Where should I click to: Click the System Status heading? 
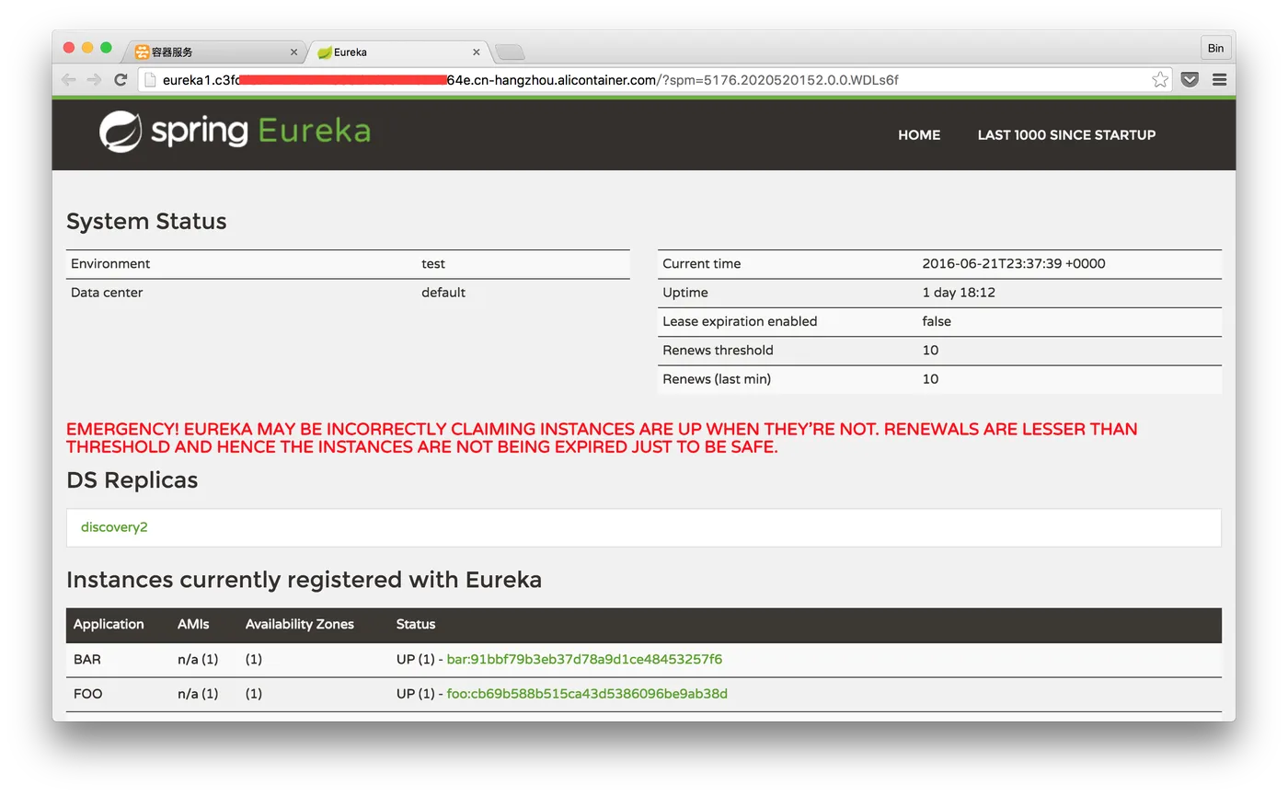(x=146, y=222)
